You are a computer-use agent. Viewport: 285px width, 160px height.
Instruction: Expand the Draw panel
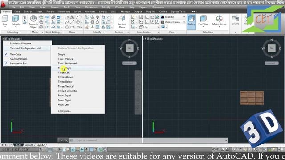(x=73, y=32)
